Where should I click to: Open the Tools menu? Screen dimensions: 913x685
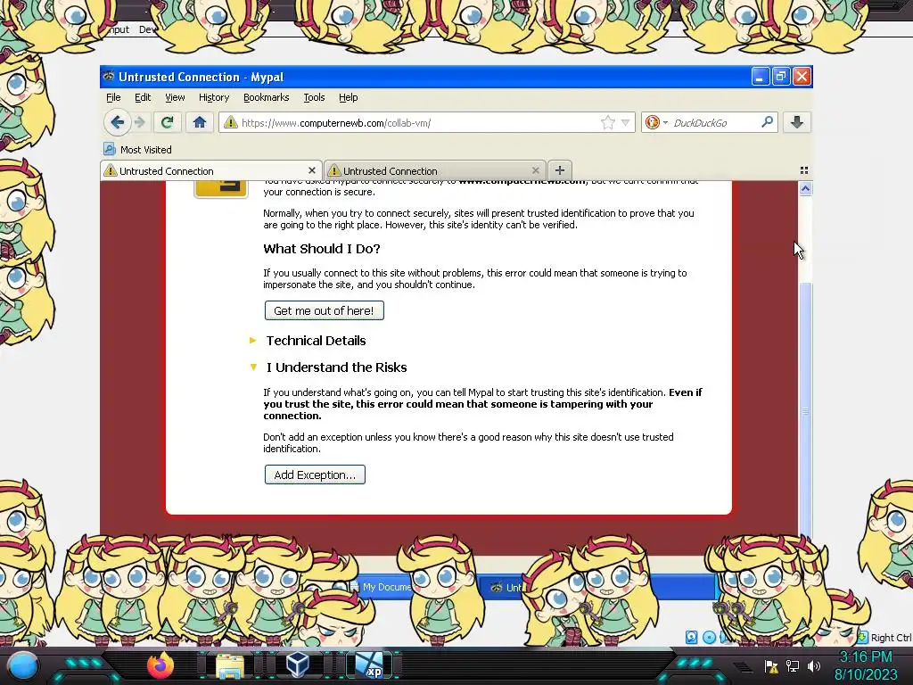(x=314, y=97)
